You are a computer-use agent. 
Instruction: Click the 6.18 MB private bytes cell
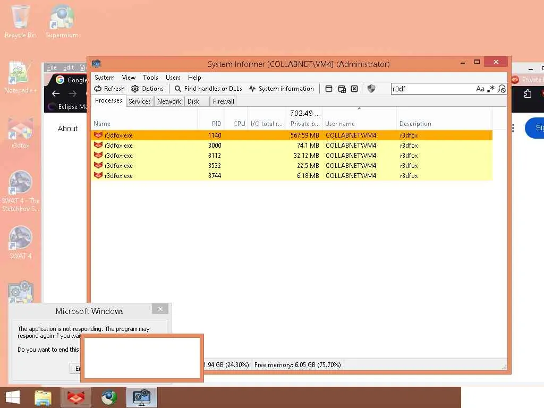(x=308, y=175)
